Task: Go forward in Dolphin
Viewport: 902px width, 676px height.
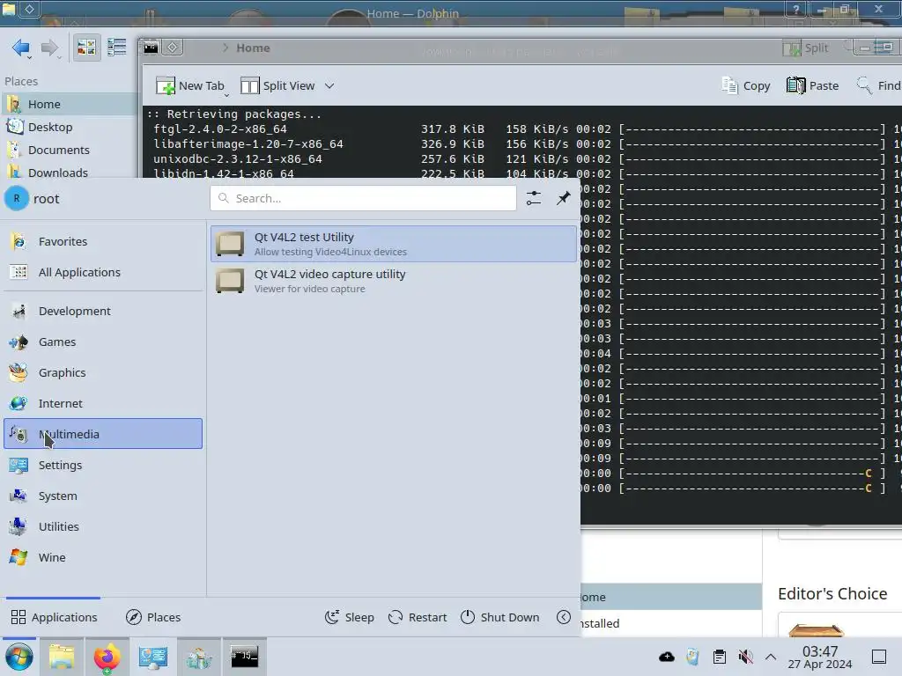Action: click(50, 48)
